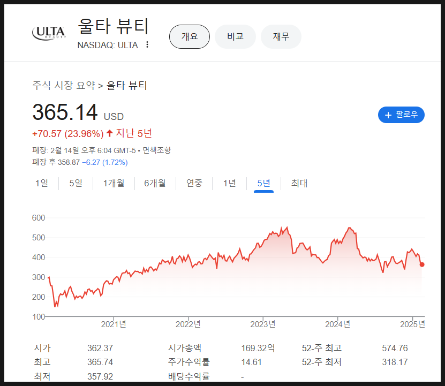
Task: Click the 주가수익률 value 14.61
Action: tap(251, 362)
